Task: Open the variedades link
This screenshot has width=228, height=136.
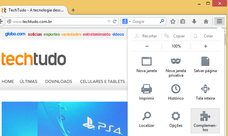Action: point(71,34)
